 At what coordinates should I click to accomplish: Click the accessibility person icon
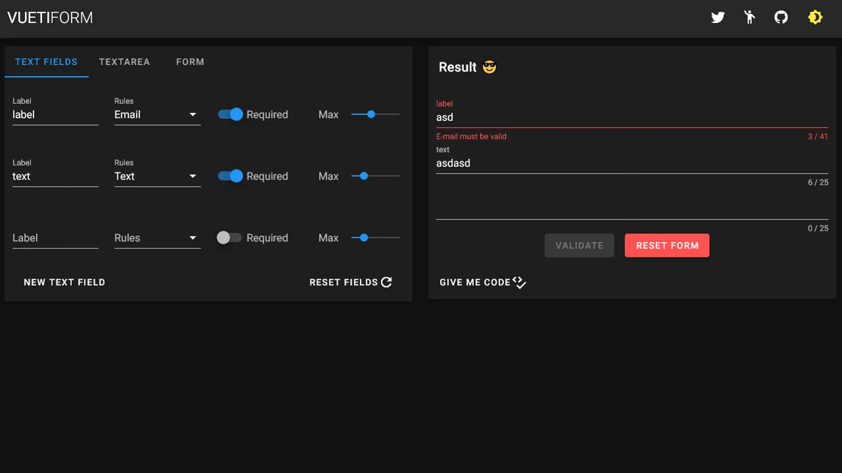pos(749,18)
